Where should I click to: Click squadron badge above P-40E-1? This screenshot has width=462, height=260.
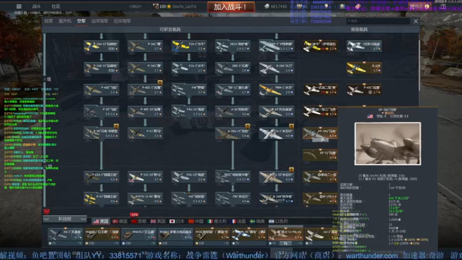coord(160,83)
